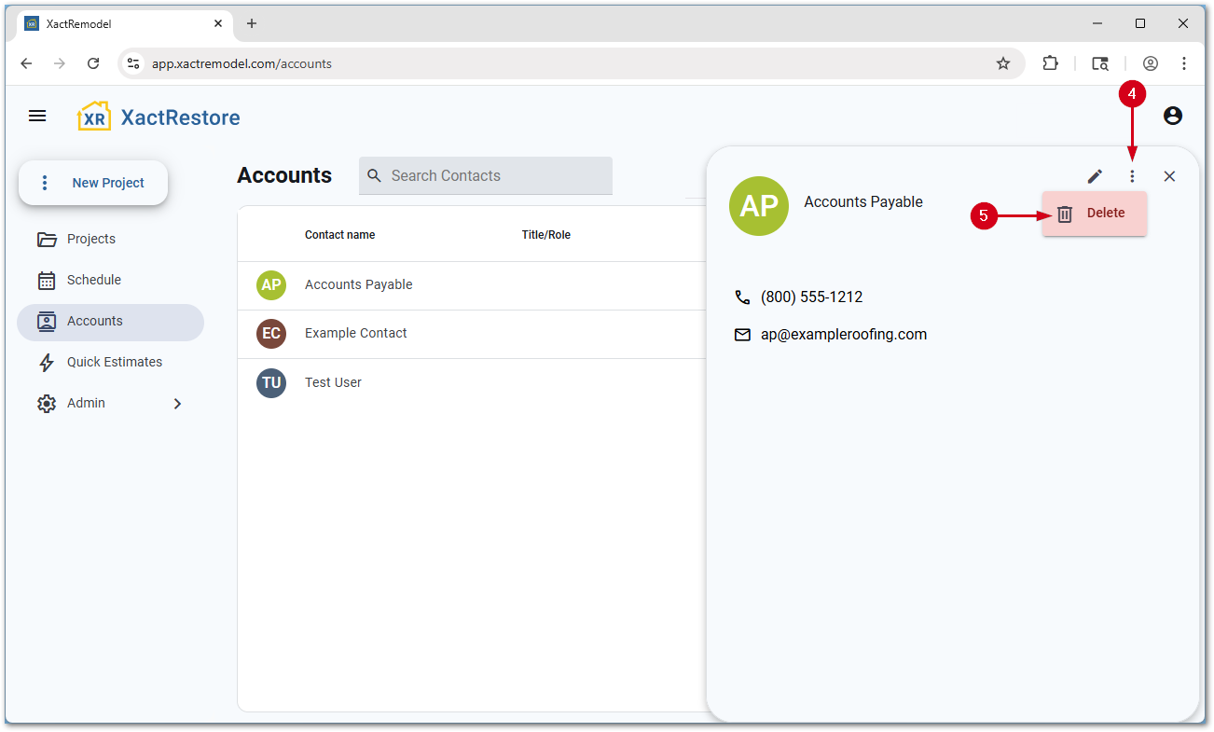The width and height of the screenshot is (1214, 732).
Task: Click the browser forward arrow
Action: 60,63
